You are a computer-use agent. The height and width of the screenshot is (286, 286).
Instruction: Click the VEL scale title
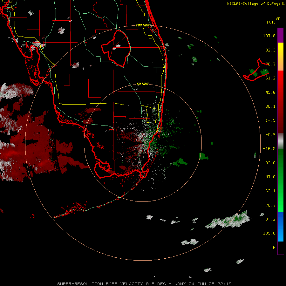[279, 19]
